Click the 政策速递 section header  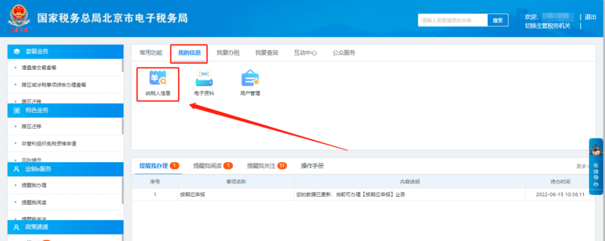(66, 227)
